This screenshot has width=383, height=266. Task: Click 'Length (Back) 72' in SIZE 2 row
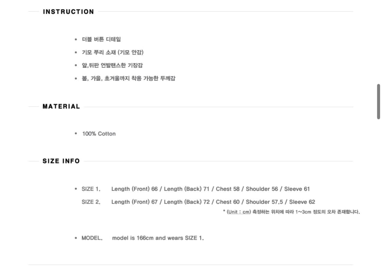click(187, 202)
